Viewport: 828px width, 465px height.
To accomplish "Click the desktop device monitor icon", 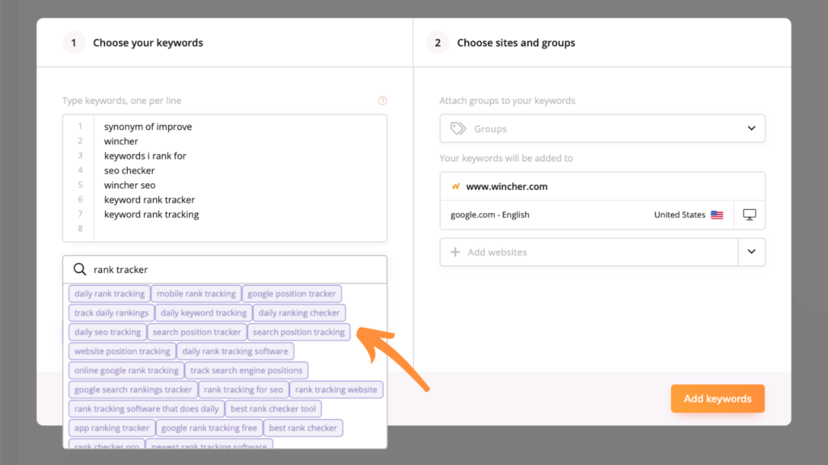I will pyautogui.click(x=750, y=215).
